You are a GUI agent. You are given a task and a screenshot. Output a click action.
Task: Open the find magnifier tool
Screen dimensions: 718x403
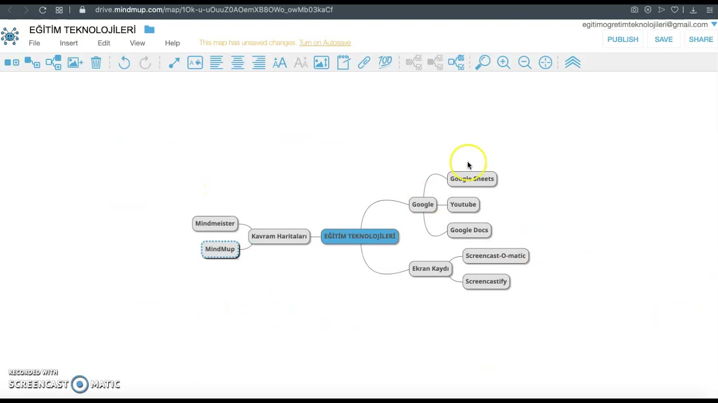482,63
